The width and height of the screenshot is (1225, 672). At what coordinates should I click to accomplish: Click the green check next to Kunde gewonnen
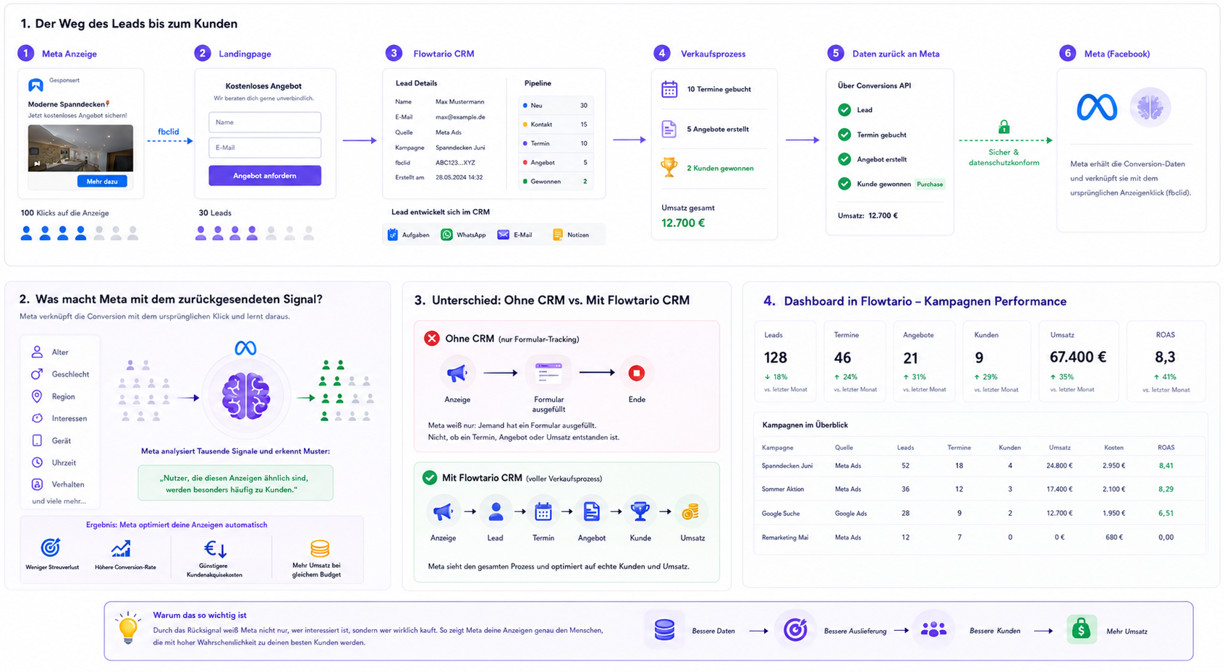tap(844, 184)
